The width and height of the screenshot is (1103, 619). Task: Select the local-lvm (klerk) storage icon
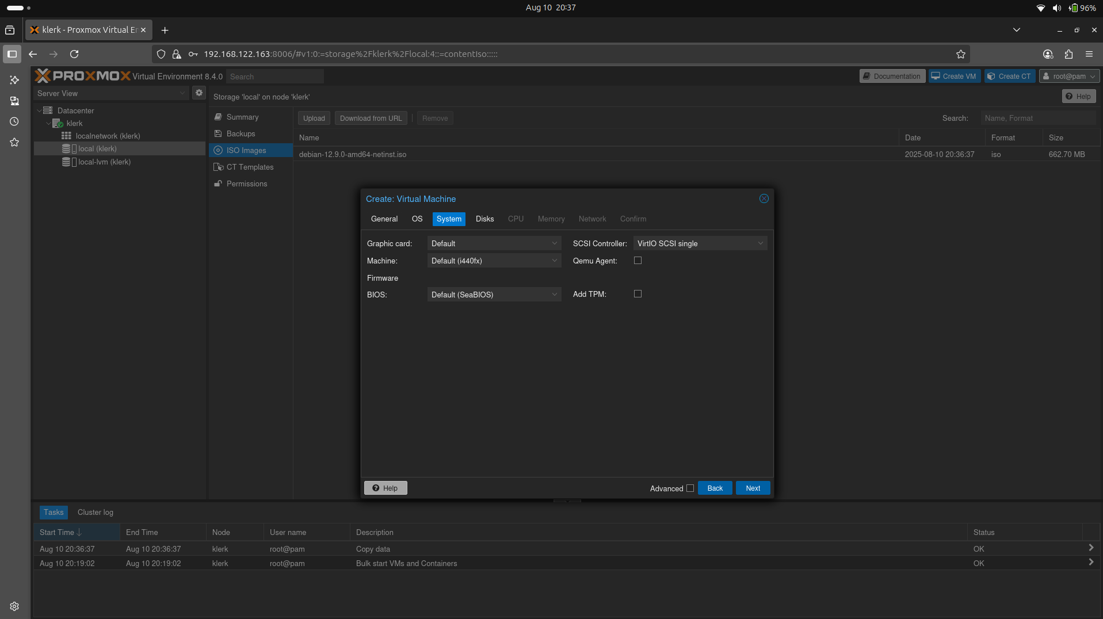click(x=66, y=162)
